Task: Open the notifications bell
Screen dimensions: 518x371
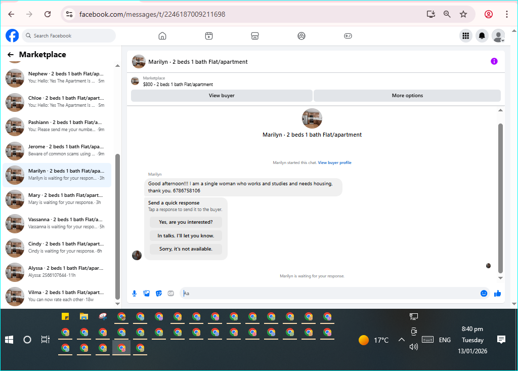Action: point(482,36)
